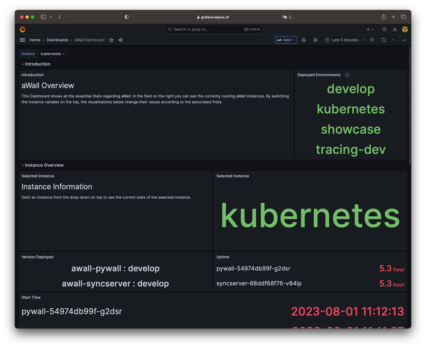Go to Home breadcrumb
Viewport: 426px width, 348px height.
35,40
